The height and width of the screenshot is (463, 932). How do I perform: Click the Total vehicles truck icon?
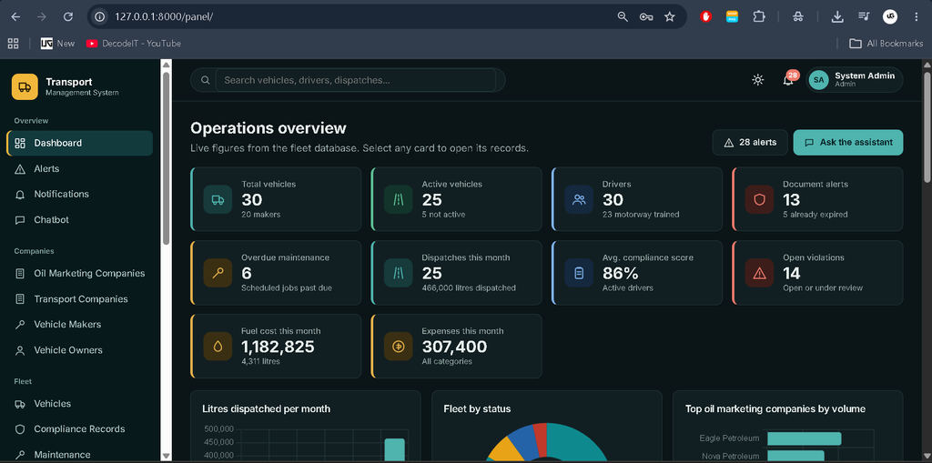point(218,200)
